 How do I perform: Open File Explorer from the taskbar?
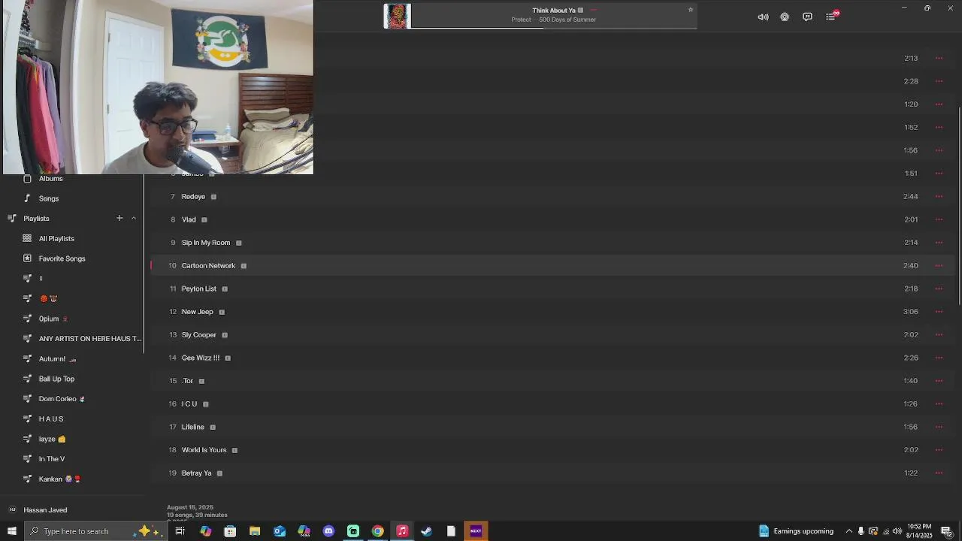[255, 531]
